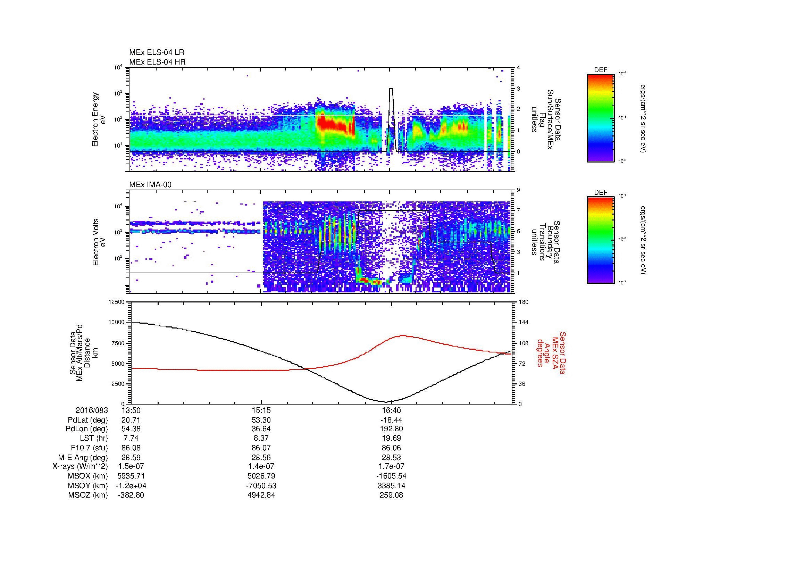Click the 13:50 time tick label

[x=131, y=410]
